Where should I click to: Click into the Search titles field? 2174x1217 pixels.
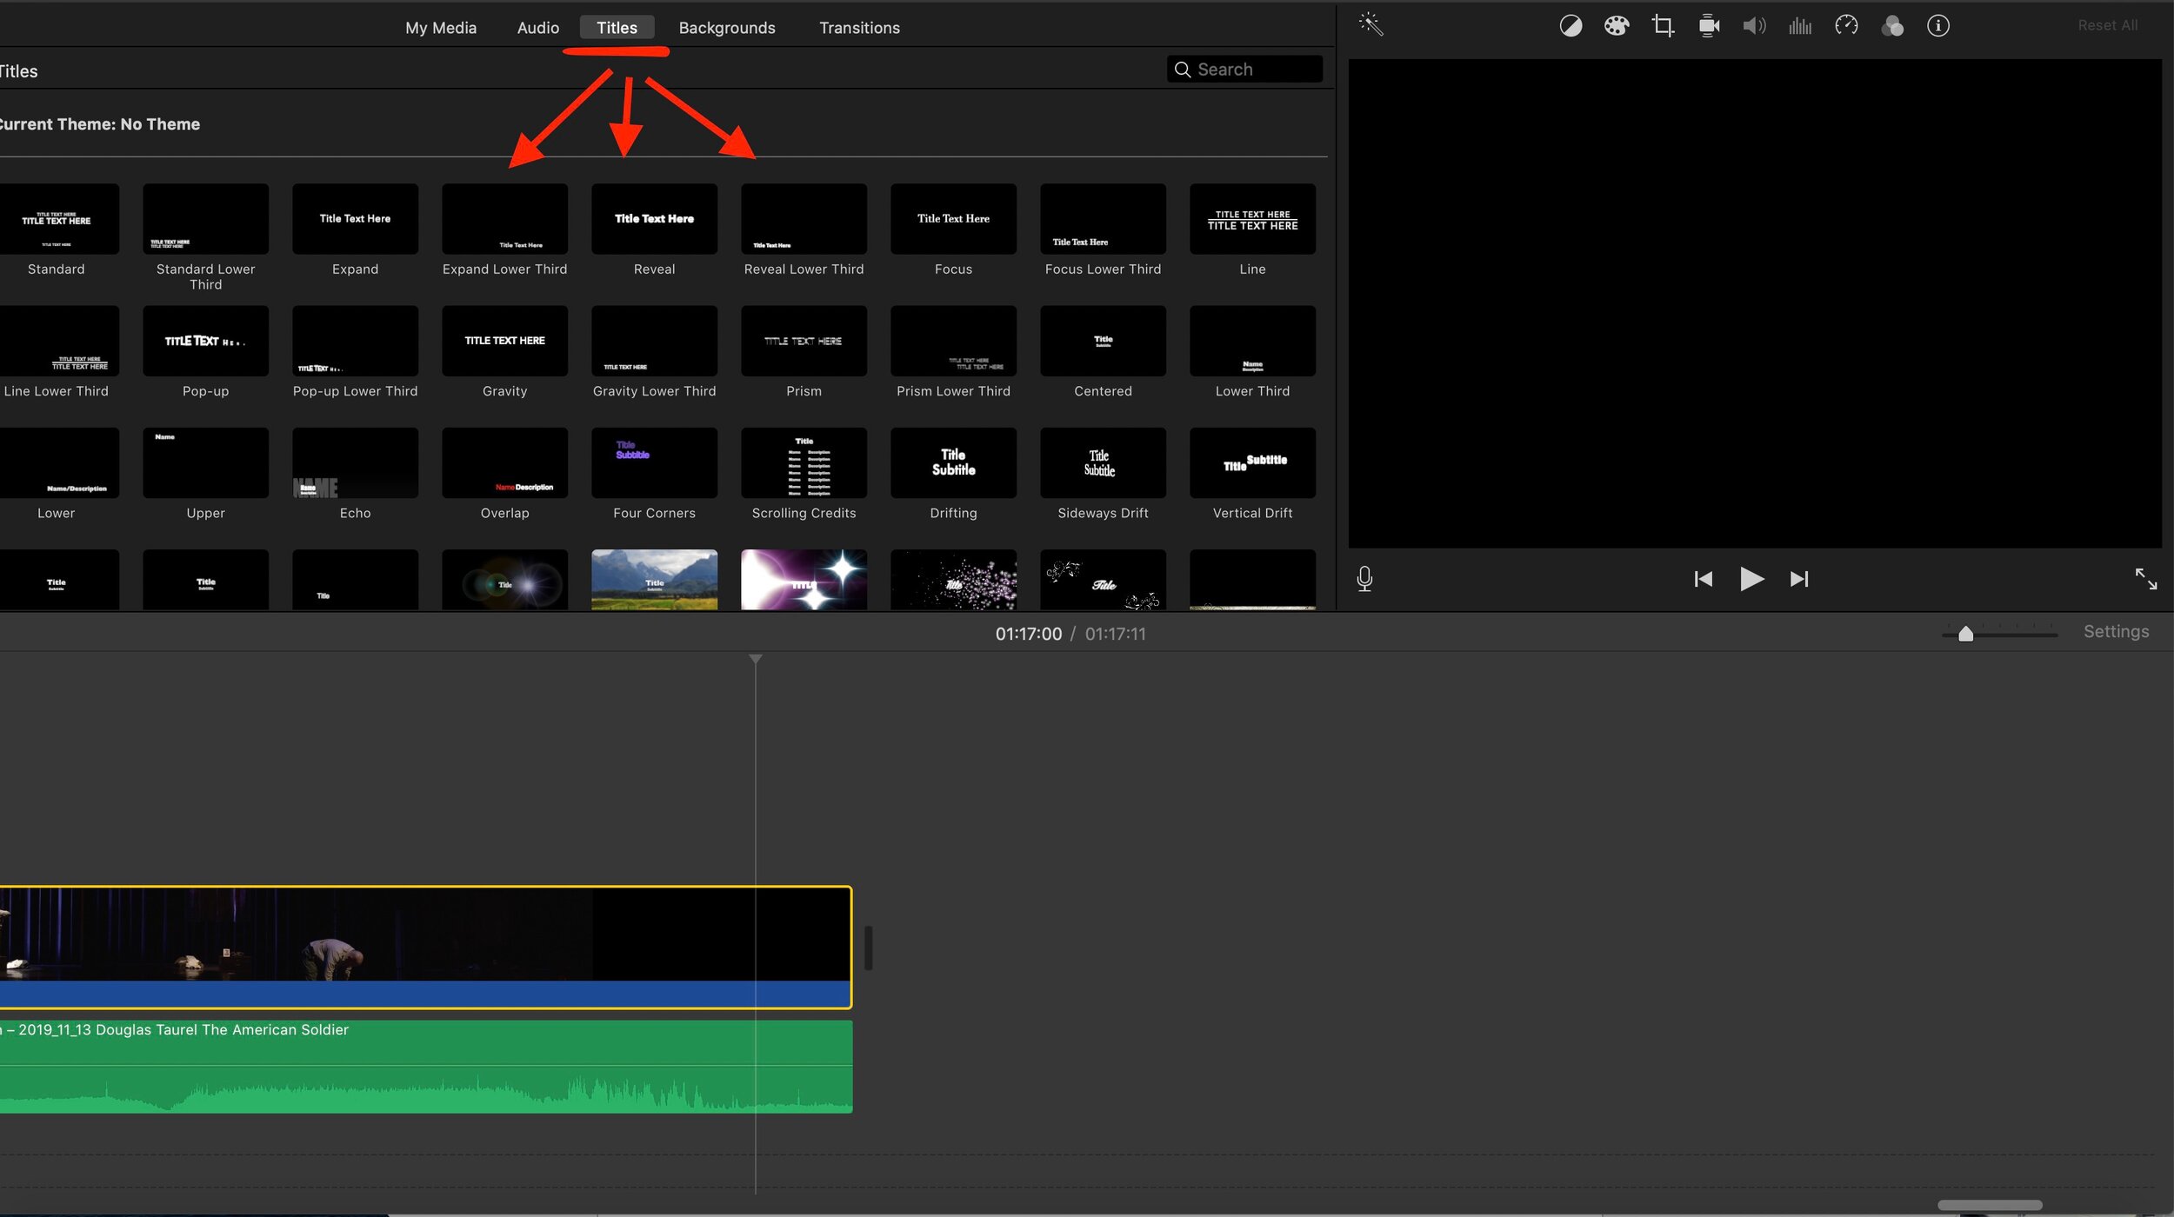coord(1244,70)
